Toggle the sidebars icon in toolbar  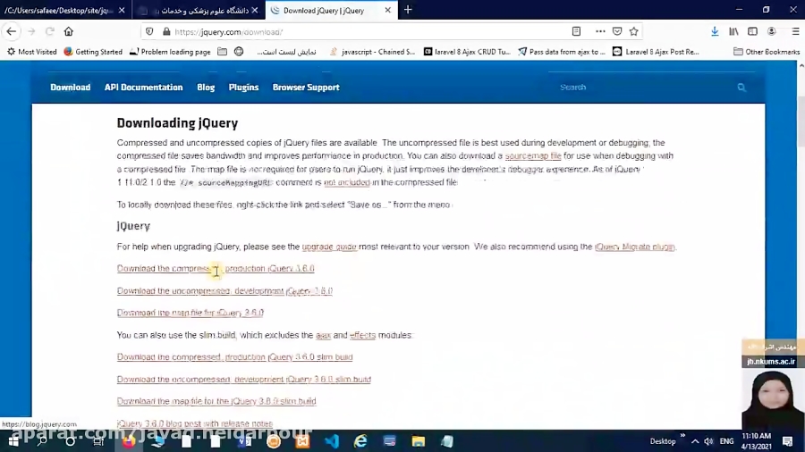pos(752,31)
